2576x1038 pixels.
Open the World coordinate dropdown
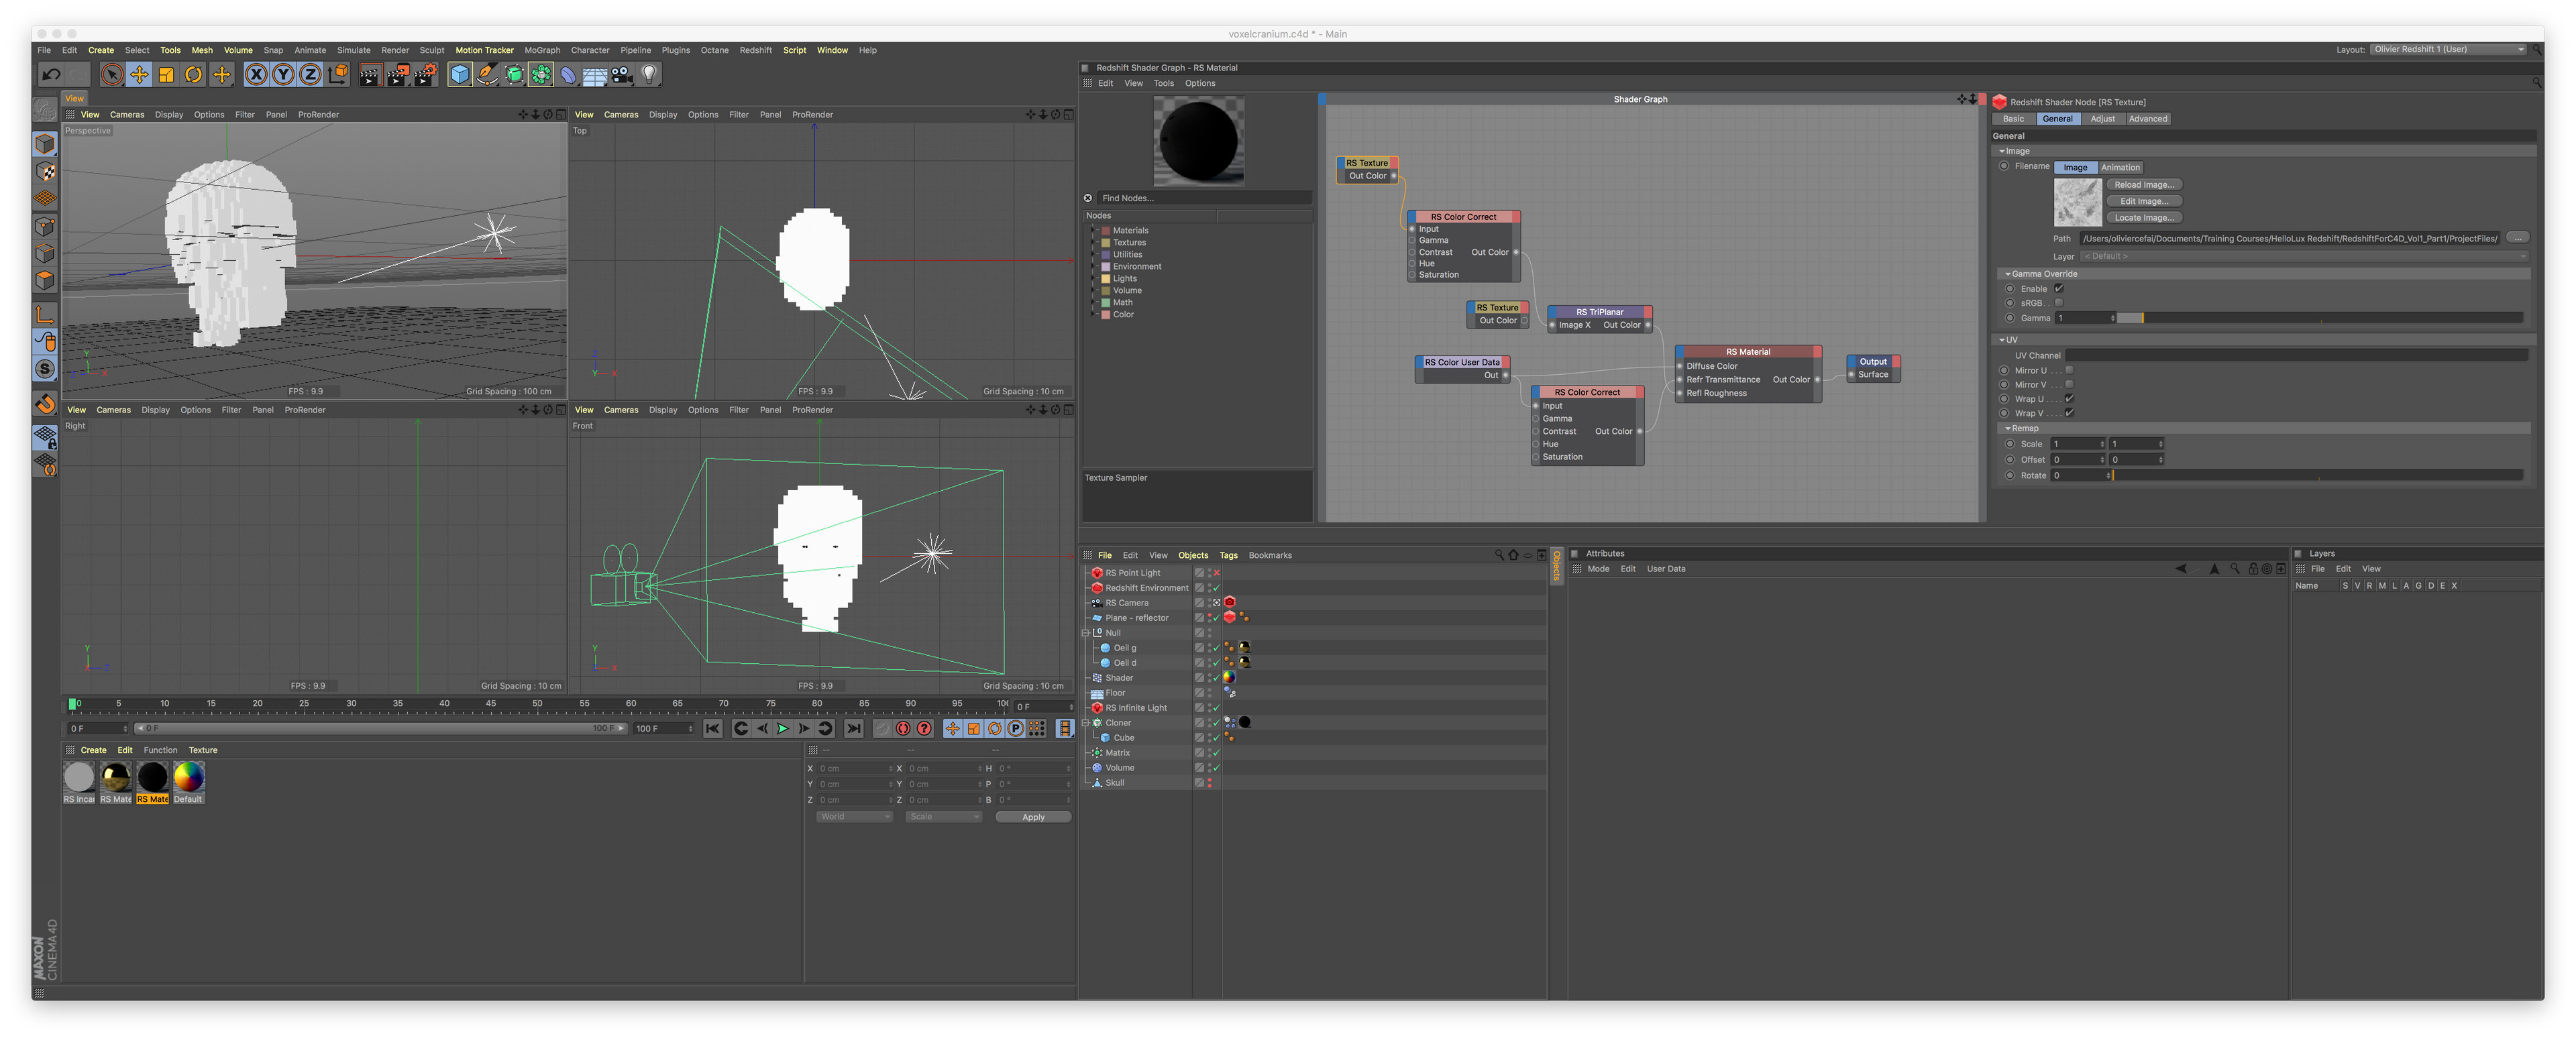854,817
